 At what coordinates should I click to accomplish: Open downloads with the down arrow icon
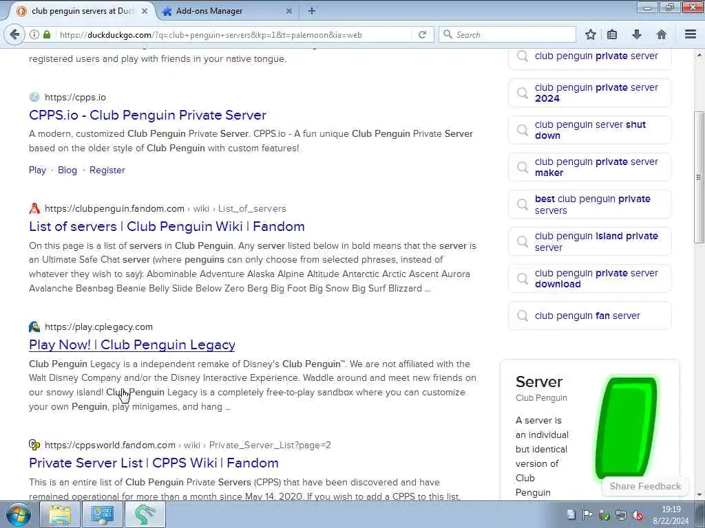[637, 34]
